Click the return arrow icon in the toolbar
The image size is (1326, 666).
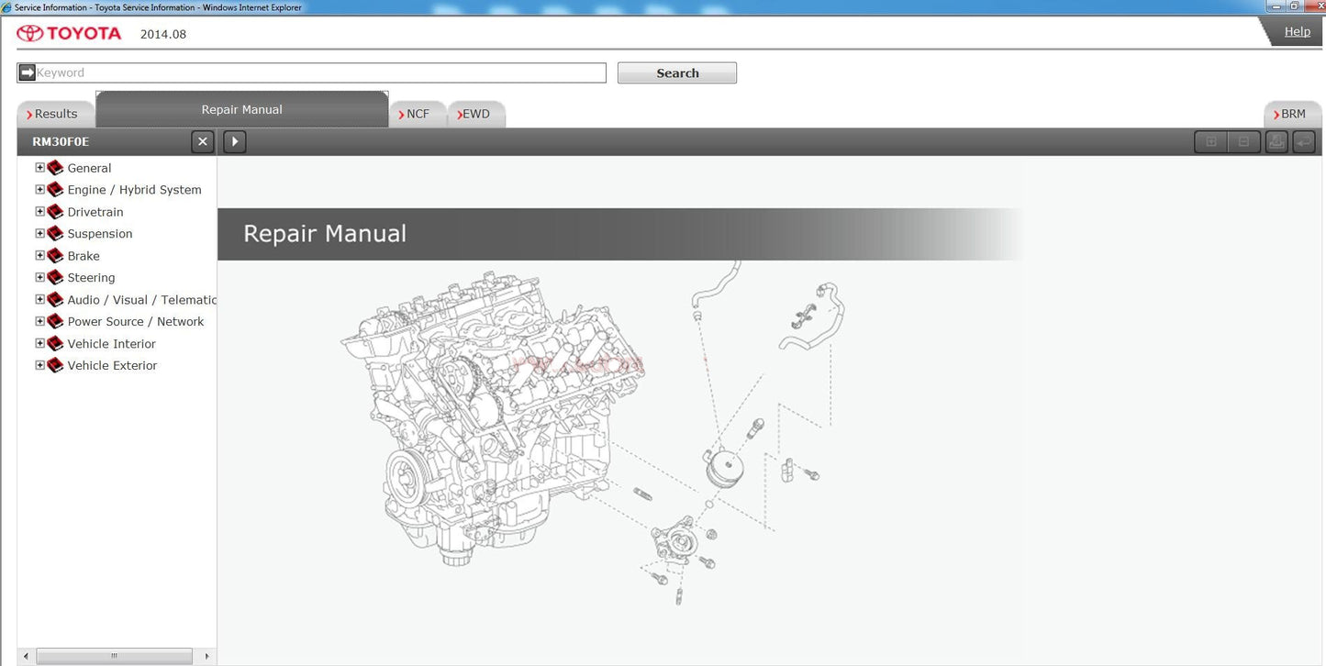click(1304, 142)
